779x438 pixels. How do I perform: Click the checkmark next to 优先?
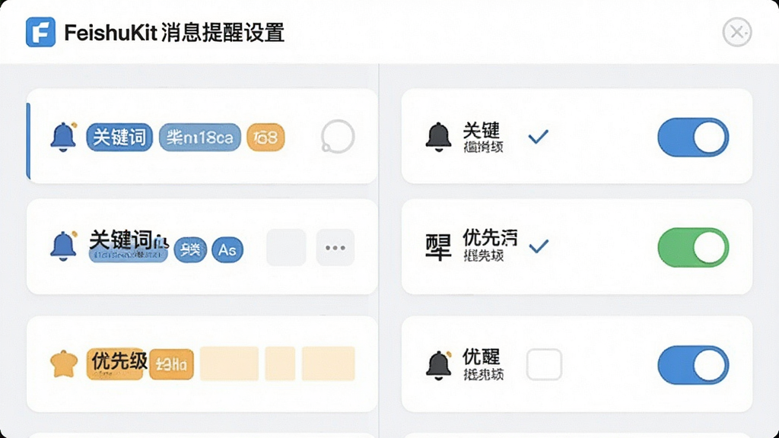click(x=539, y=246)
